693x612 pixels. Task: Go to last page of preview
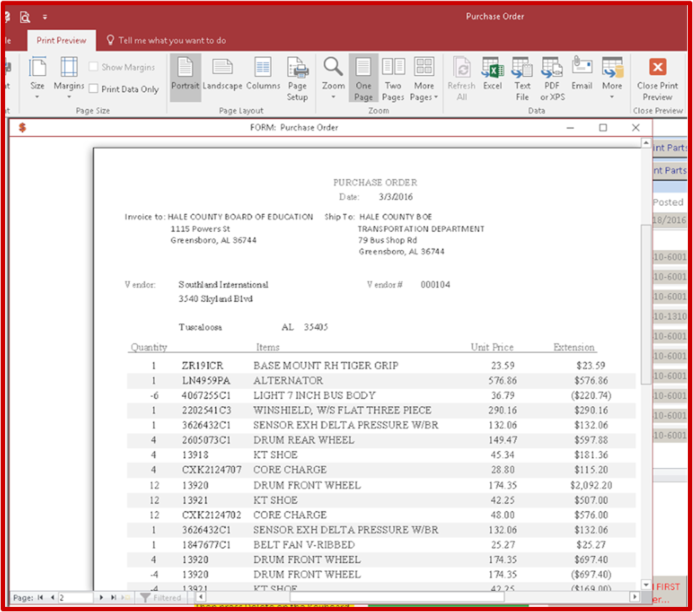tap(113, 597)
